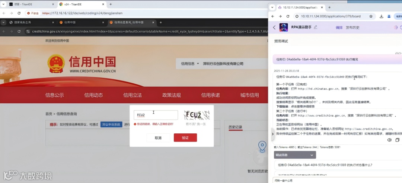Go to 首页 in the breadcrumb

click(x=49, y=114)
